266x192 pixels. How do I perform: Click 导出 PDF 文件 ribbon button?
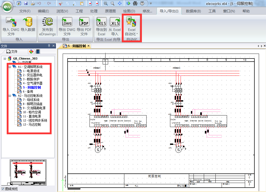pyautogui.click(x=84, y=26)
